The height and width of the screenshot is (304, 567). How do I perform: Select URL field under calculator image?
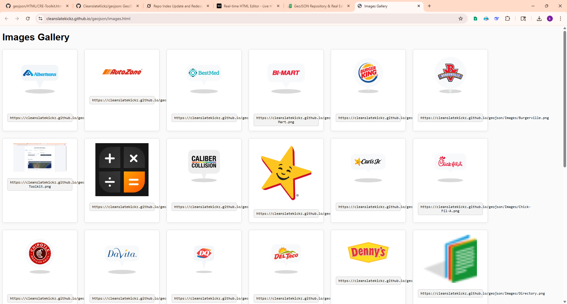click(122, 207)
